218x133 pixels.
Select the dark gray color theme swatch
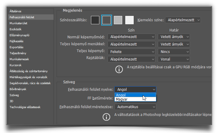click(107, 20)
